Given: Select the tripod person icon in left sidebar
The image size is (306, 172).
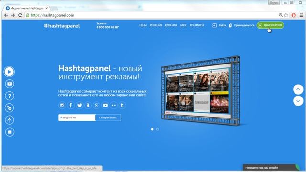Looking at the screenshot, I should [x=10, y=120].
